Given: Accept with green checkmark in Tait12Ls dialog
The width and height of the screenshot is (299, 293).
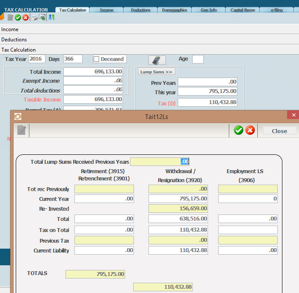Looking at the screenshot, I should pos(239,131).
